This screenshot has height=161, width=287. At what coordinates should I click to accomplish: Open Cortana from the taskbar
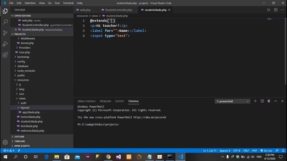pos(26,157)
